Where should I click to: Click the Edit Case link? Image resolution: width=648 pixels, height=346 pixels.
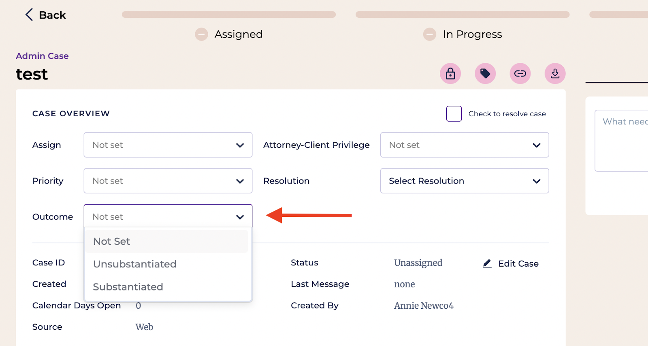click(518, 263)
